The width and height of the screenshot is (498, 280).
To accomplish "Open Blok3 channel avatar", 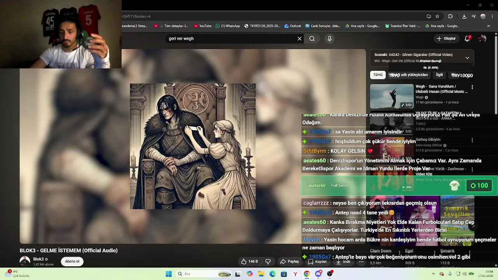I will (x=25, y=261).
